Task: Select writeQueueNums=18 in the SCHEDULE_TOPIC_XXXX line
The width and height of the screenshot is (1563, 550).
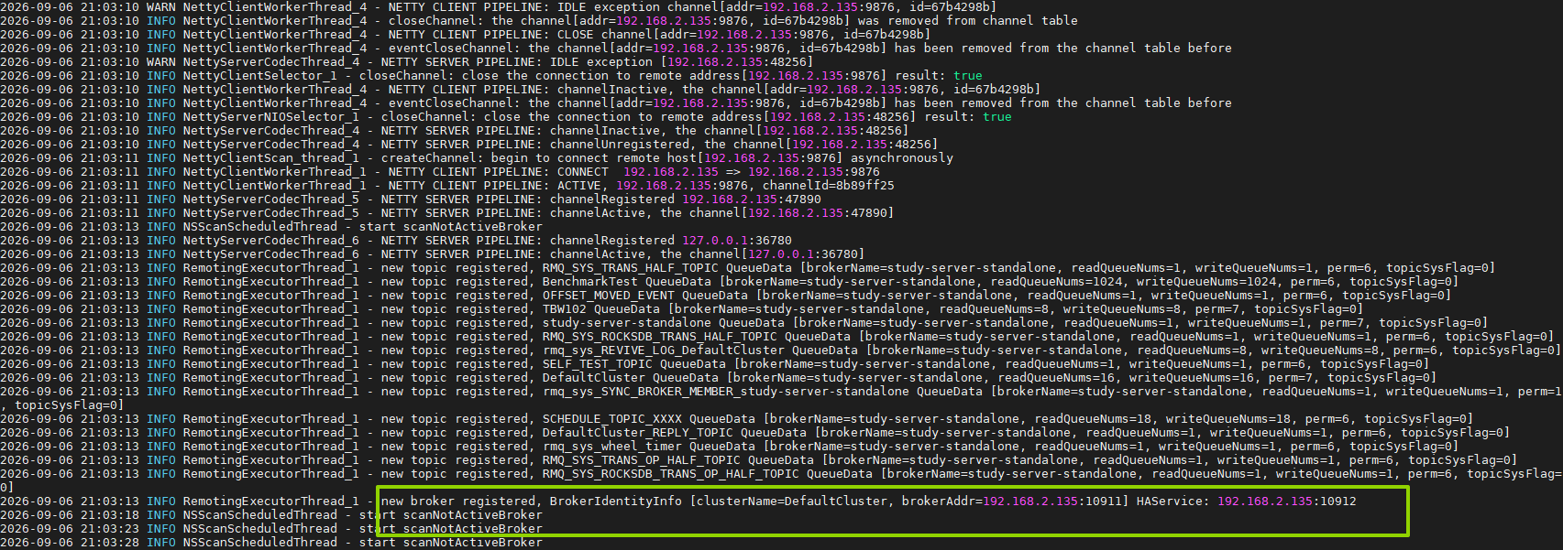Action: click(x=1227, y=419)
